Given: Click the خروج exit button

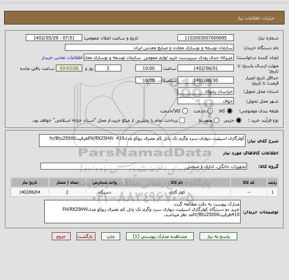Looking at the screenshot, I should click(x=61, y=236).
